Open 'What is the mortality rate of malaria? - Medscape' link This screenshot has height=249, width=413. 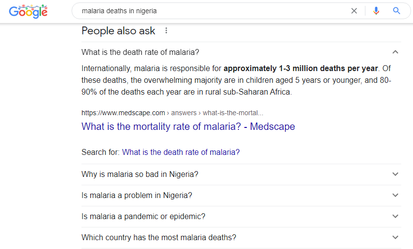pyautogui.click(x=188, y=126)
